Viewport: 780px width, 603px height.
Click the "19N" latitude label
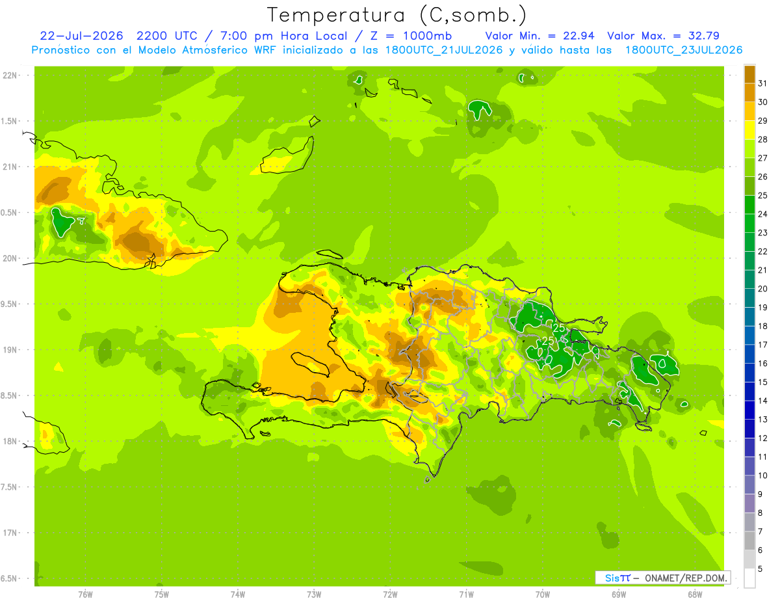10,350
